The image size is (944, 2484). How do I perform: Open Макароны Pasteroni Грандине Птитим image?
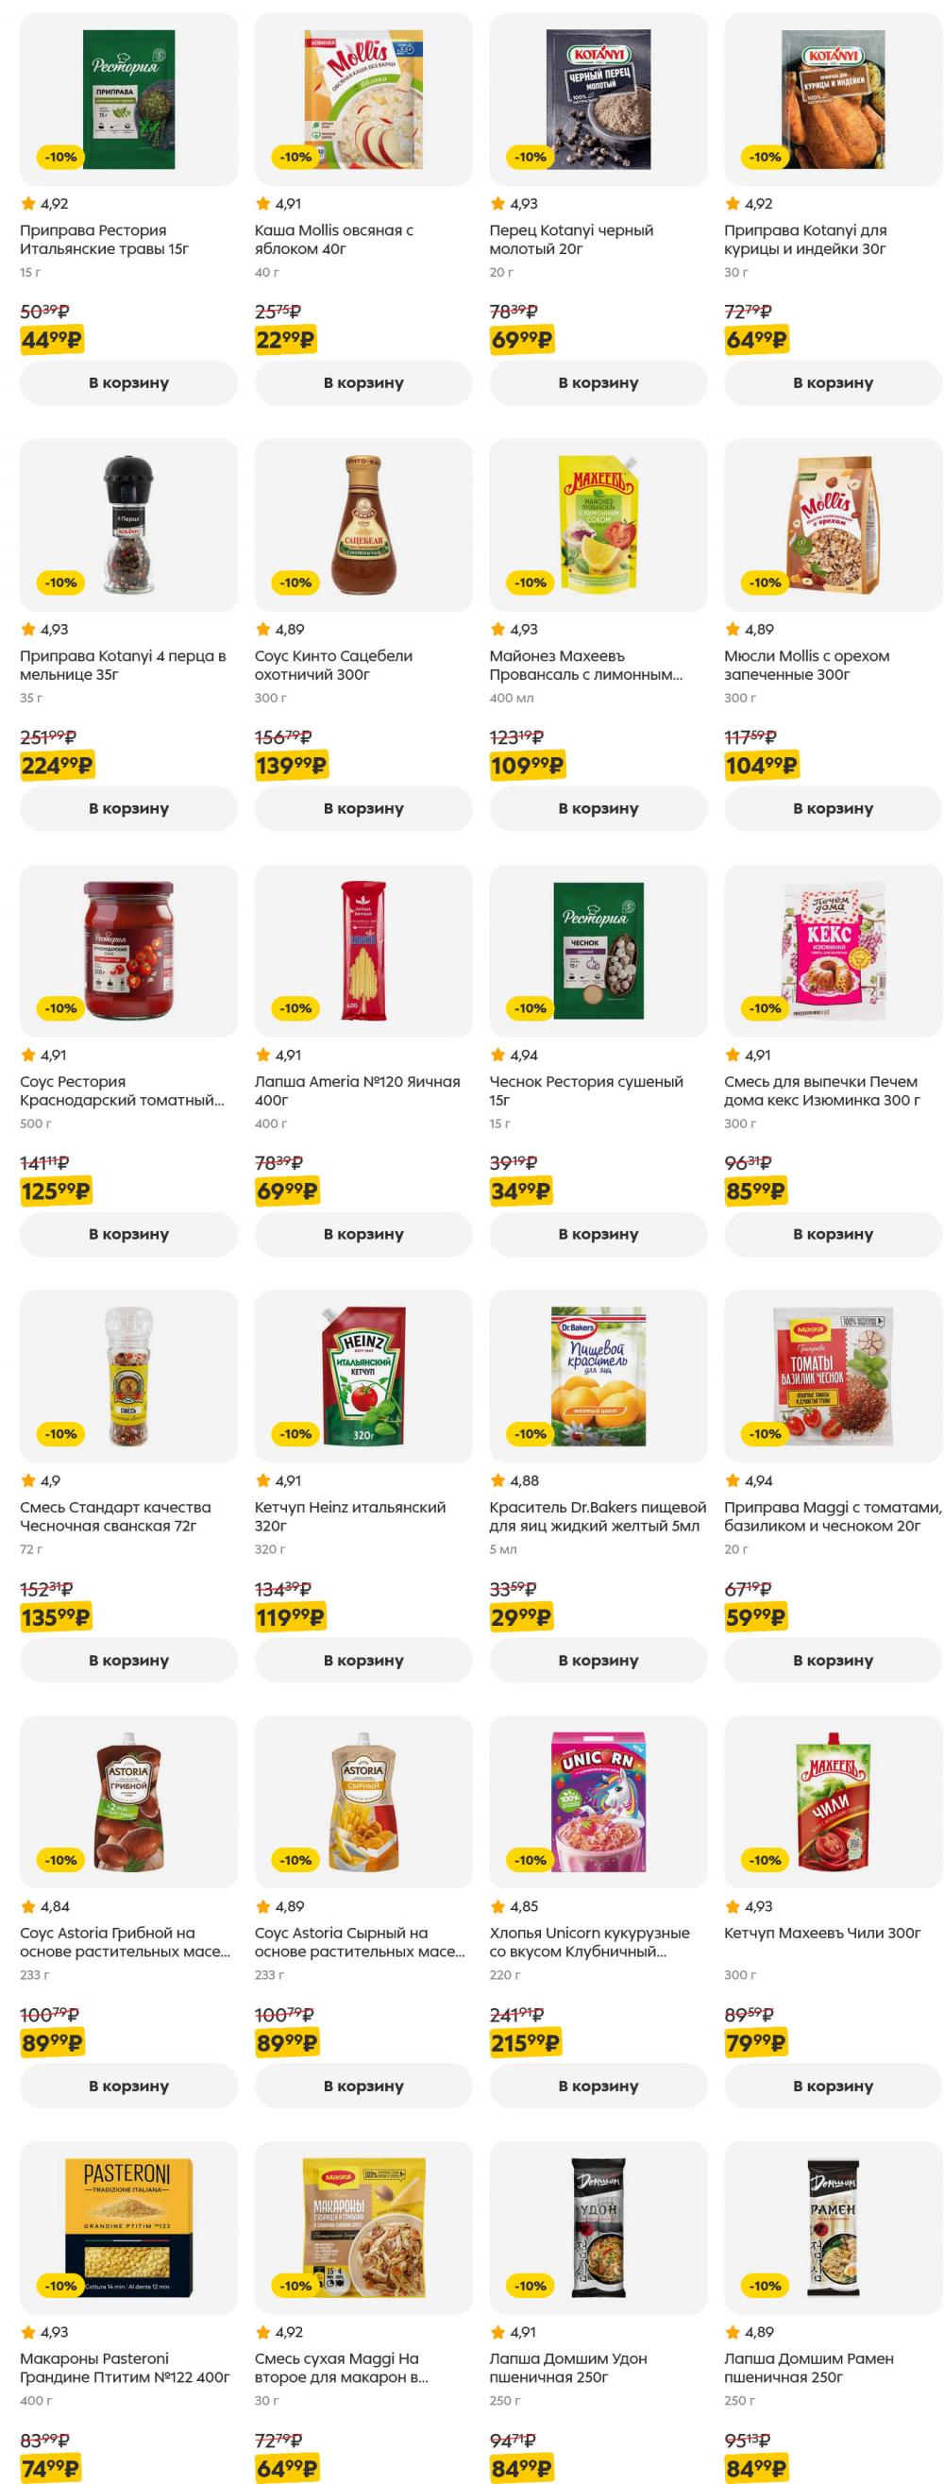click(128, 2227)
